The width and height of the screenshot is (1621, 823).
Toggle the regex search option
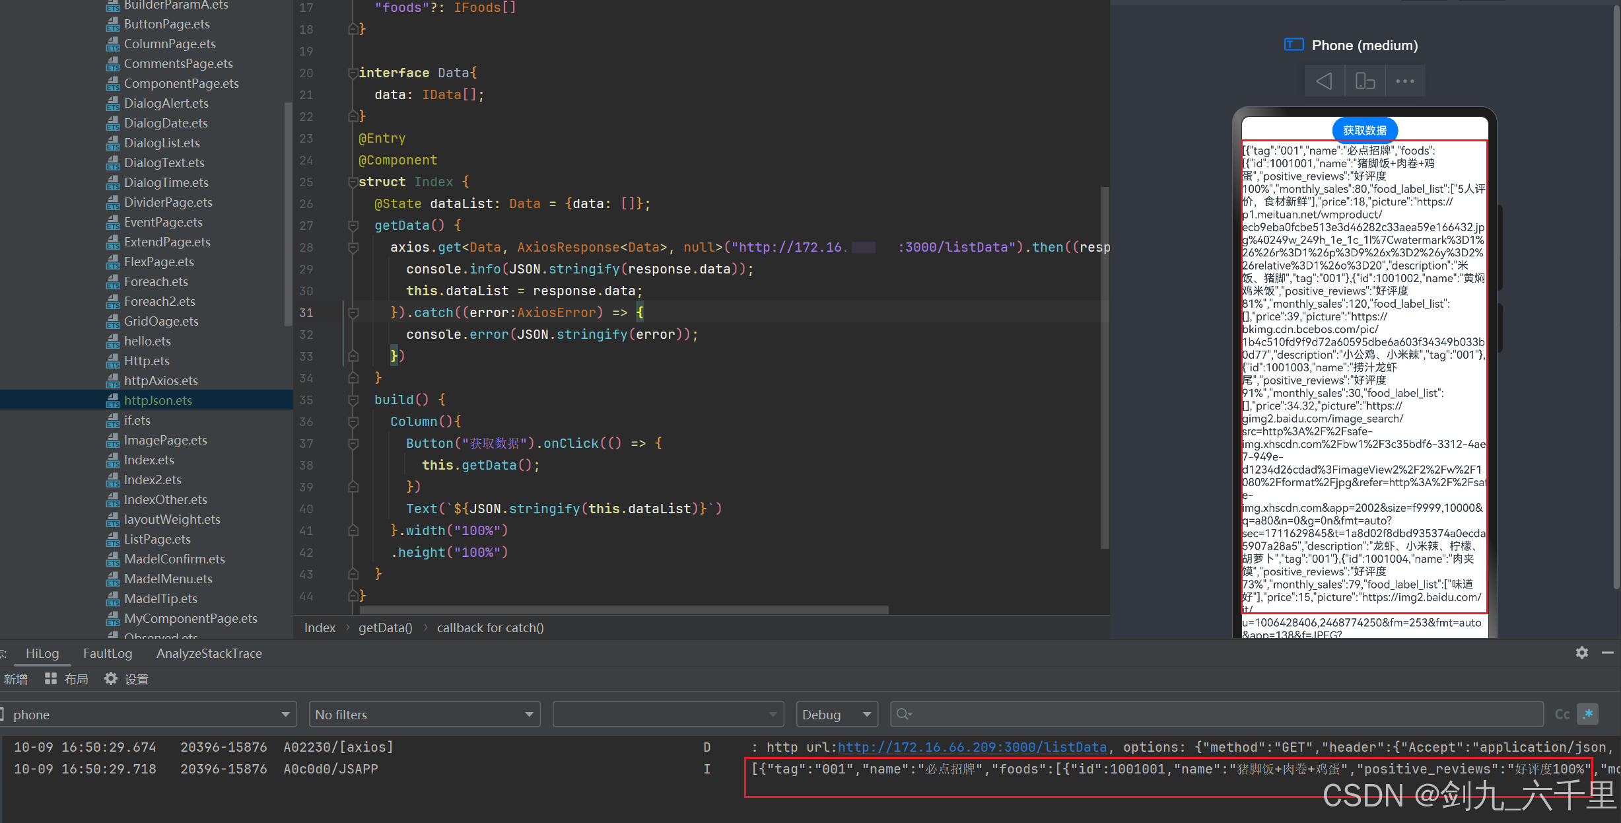[x=1588, y=714]
